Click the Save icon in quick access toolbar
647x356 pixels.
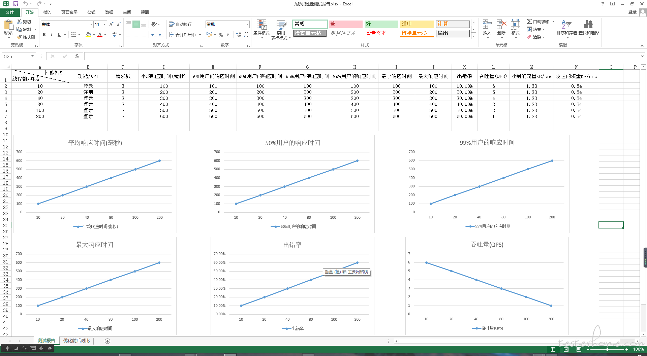16,4
